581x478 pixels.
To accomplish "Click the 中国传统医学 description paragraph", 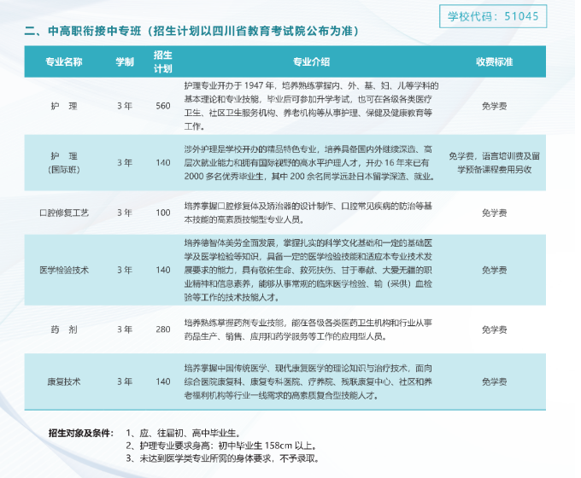I will coord(308,382).
